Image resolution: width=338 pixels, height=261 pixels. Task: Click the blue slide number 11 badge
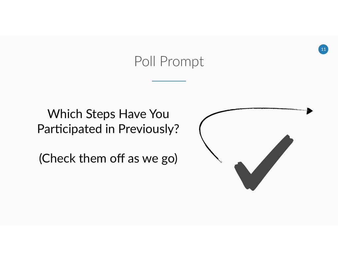[323, 49]
